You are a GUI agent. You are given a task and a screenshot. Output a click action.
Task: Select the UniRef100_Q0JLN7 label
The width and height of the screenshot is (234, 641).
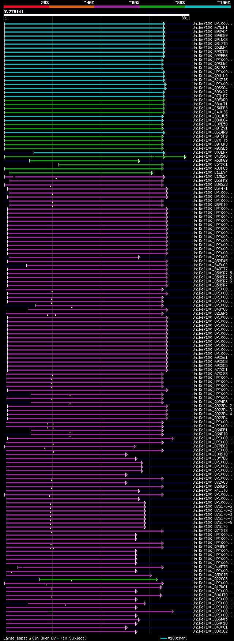click(x=210, y=152)
